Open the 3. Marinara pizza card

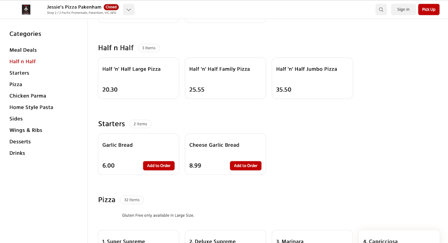[312, 237]
